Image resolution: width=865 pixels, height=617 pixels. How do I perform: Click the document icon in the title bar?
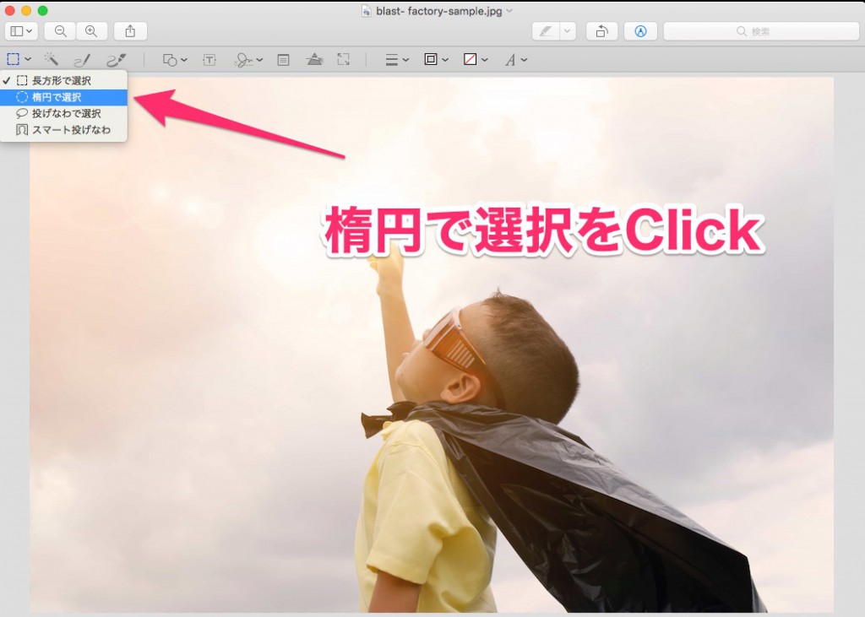[367, 11]
